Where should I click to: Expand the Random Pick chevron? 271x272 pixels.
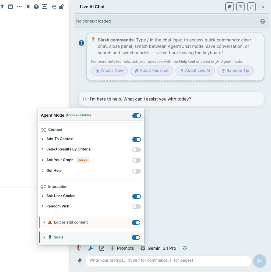pos(43,206)
